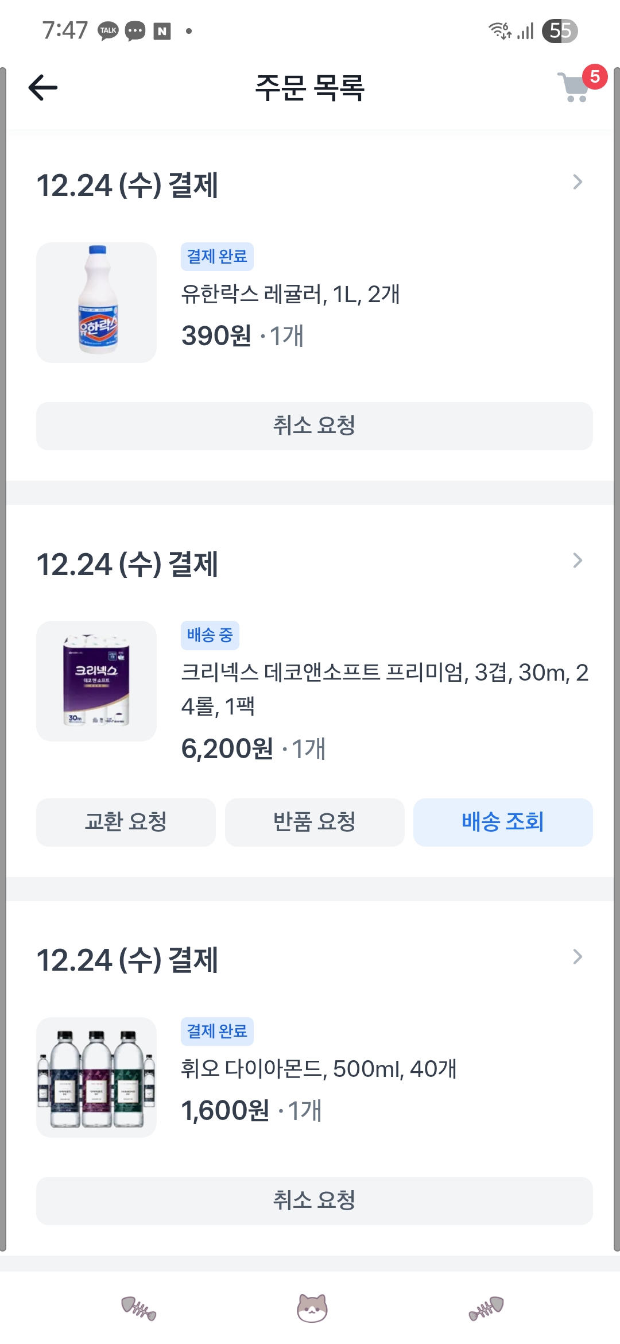Open KakaoTalk notification in status bar
The width and height of the screenshot is (620, 1344).
coord(108,30)
